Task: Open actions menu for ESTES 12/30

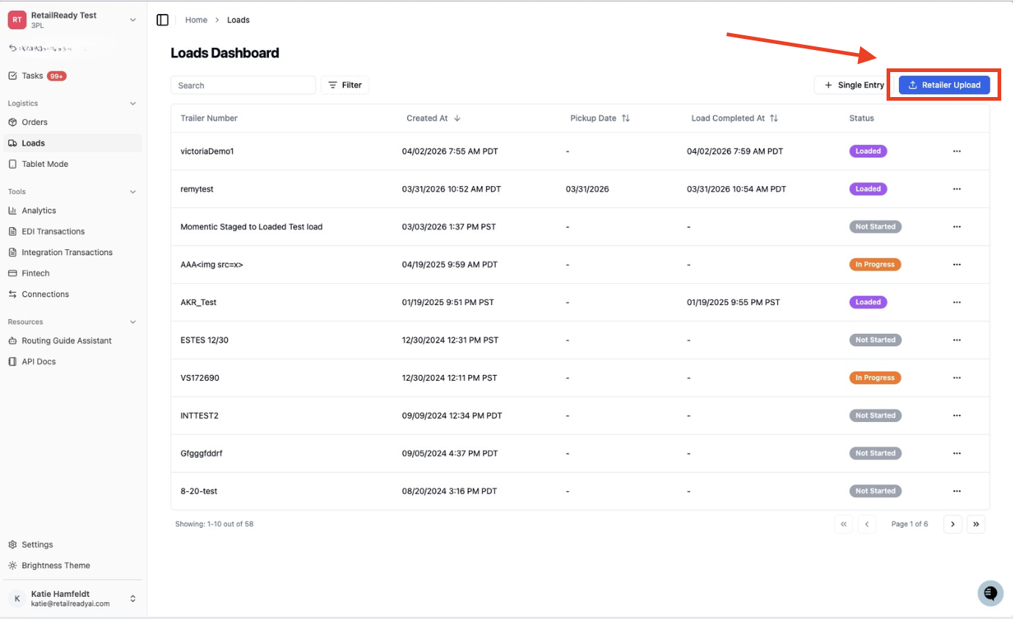Action: pyautogui.click(x=956, y=340)
